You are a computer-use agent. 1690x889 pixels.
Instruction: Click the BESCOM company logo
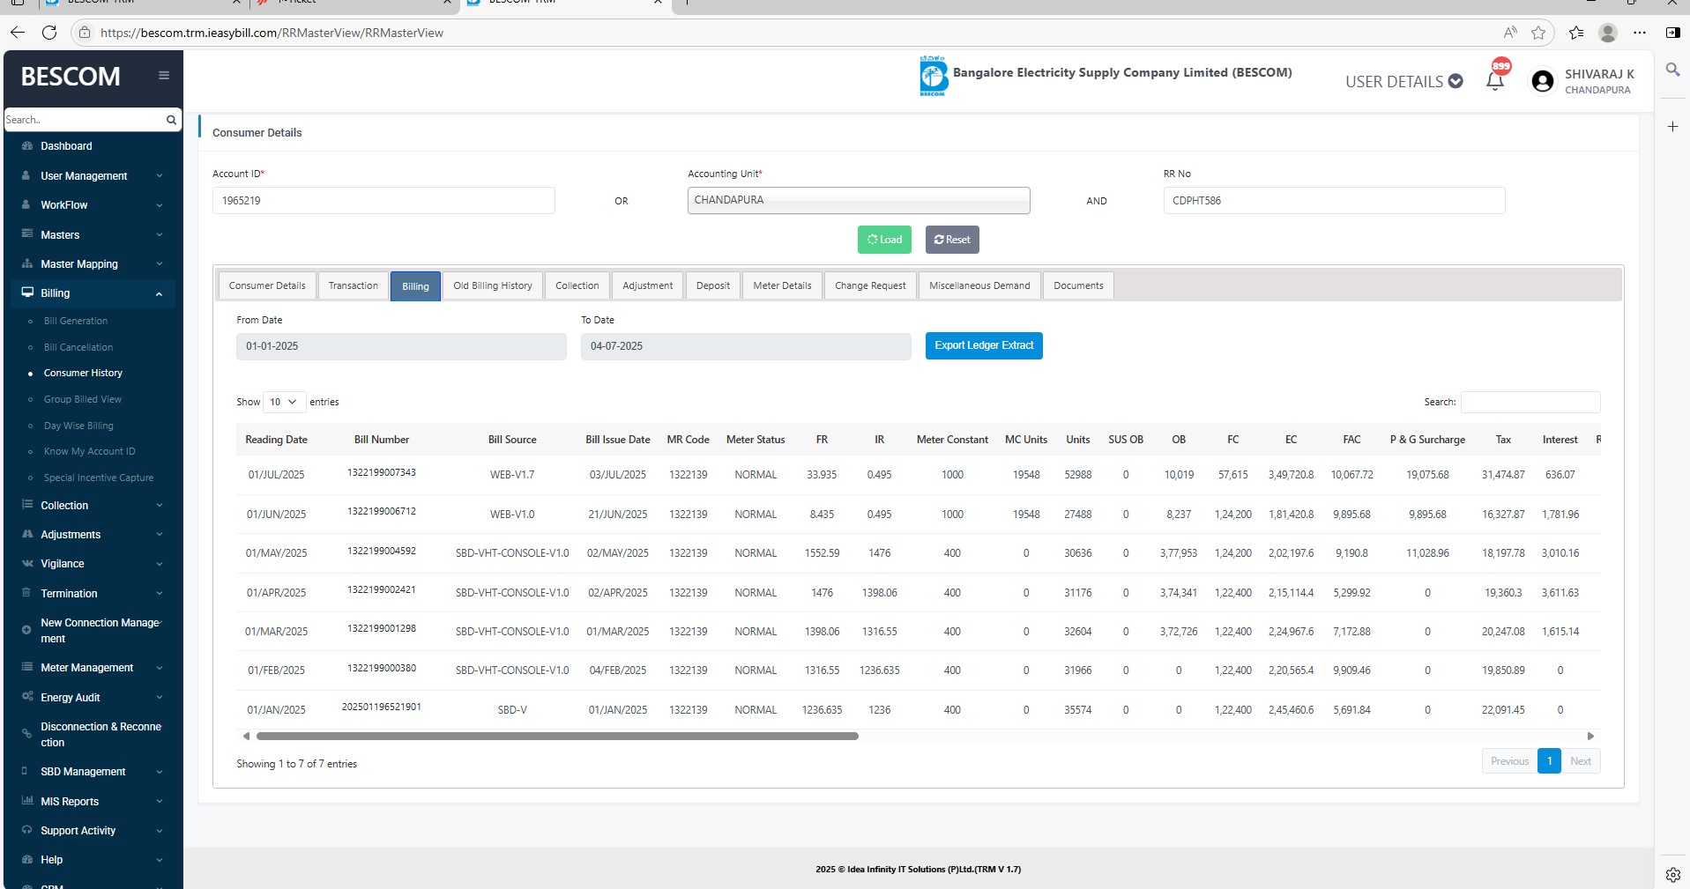[x=933, y=77]
